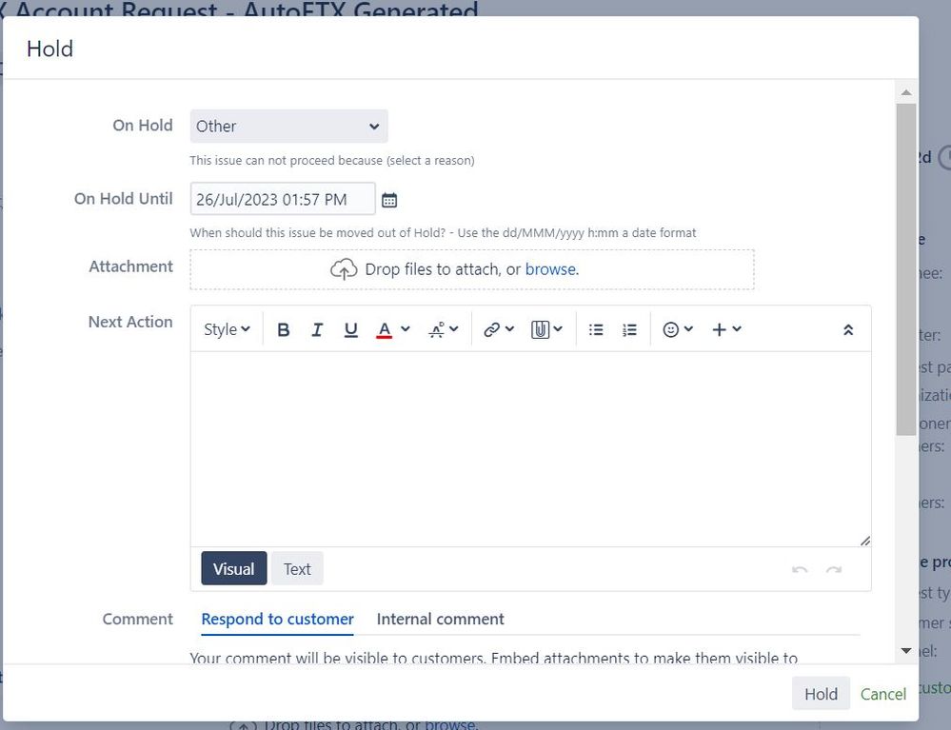This screenshot has width=951, height=730.
Task: Open the Style dropdown in editor toolbar
Action: [x=227, y=329]
